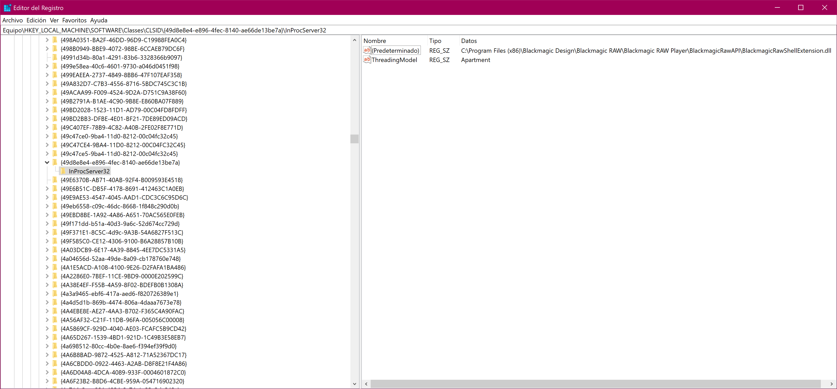Viewport: 837px width, 389px height.
Task: Select key {4a3a9465-ebf6-417a-aed6-f820726389e1}
Action: (x=119, y=294)
